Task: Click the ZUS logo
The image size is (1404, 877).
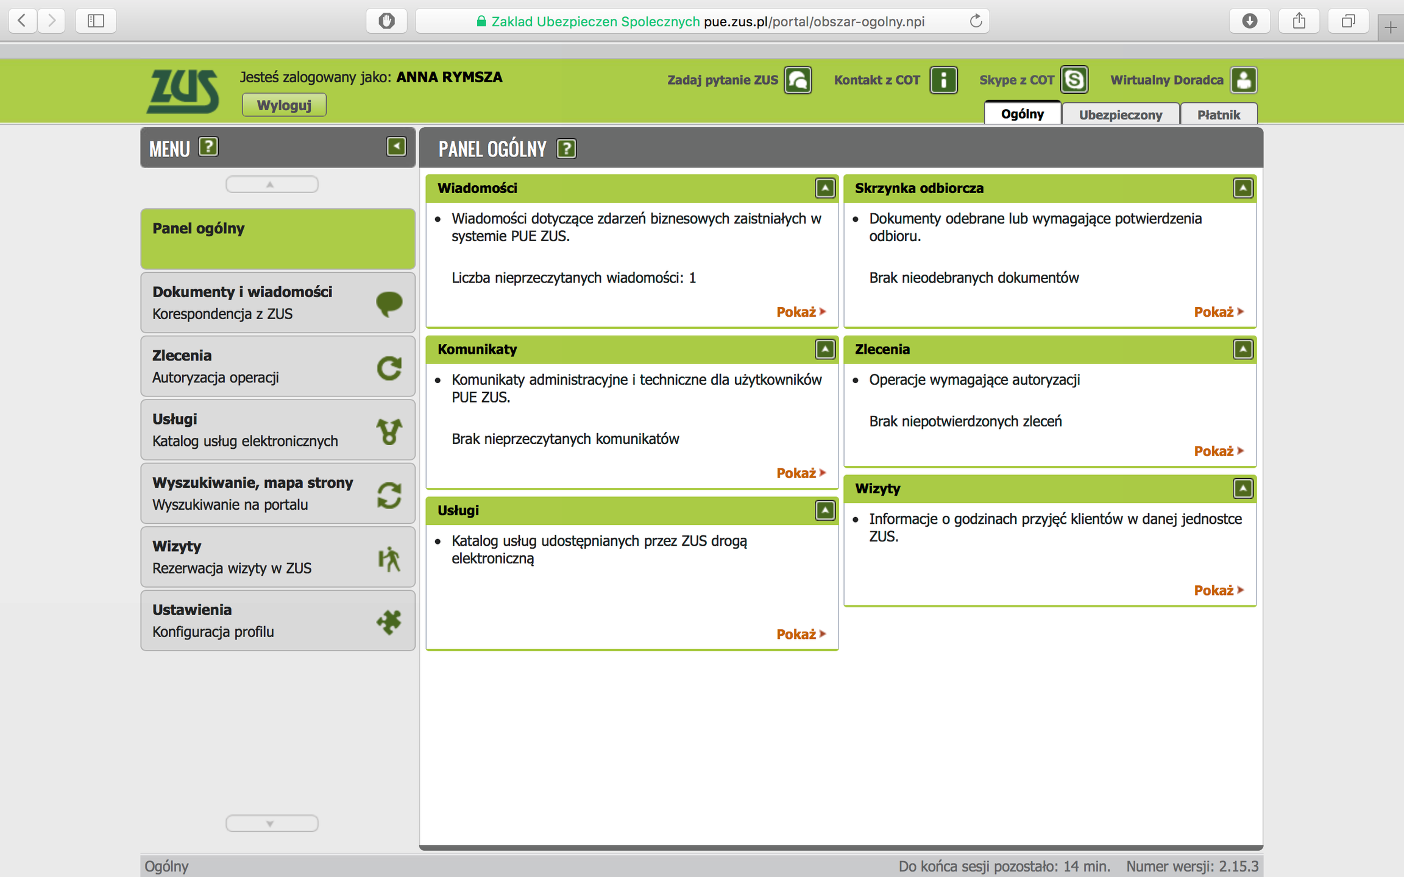Action: coord(182,91)
